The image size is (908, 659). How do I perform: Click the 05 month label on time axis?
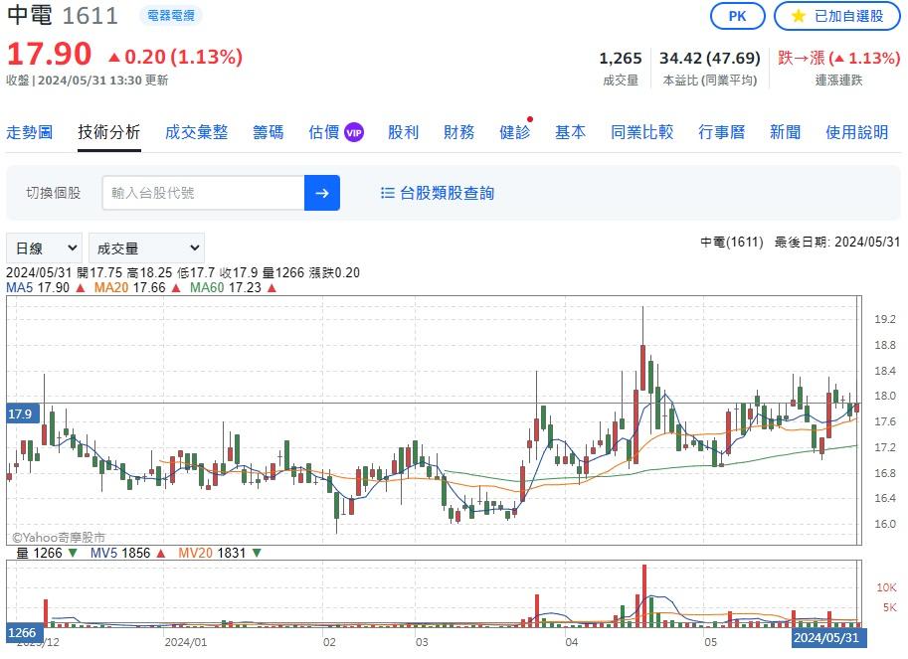(710, 642)
